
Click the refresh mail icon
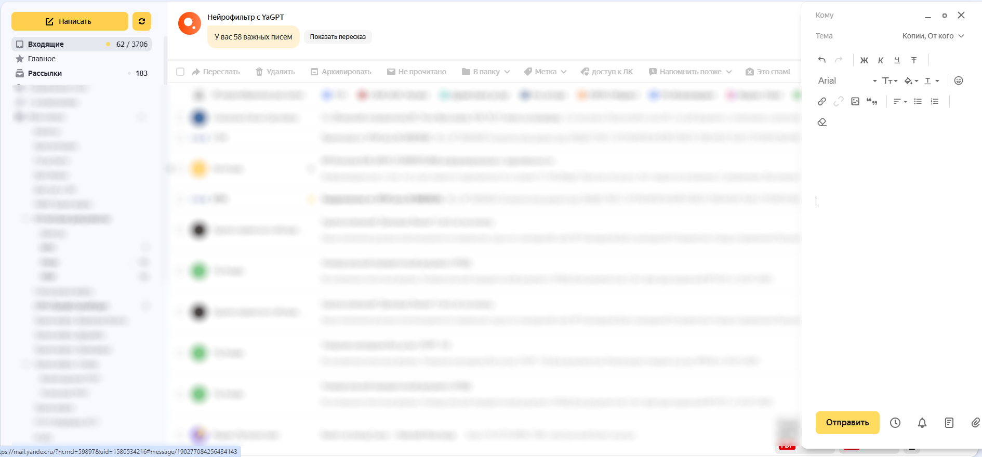point(142,21)
